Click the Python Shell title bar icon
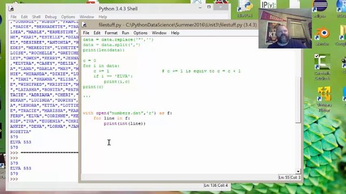 [x=11, y=9]
